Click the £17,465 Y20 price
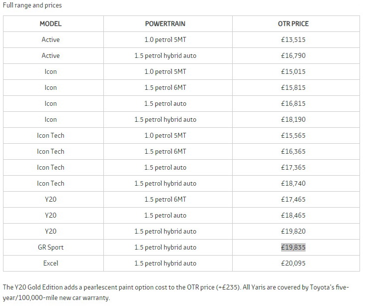The width and height of the screenshot is (365, 306). point(293,199)
